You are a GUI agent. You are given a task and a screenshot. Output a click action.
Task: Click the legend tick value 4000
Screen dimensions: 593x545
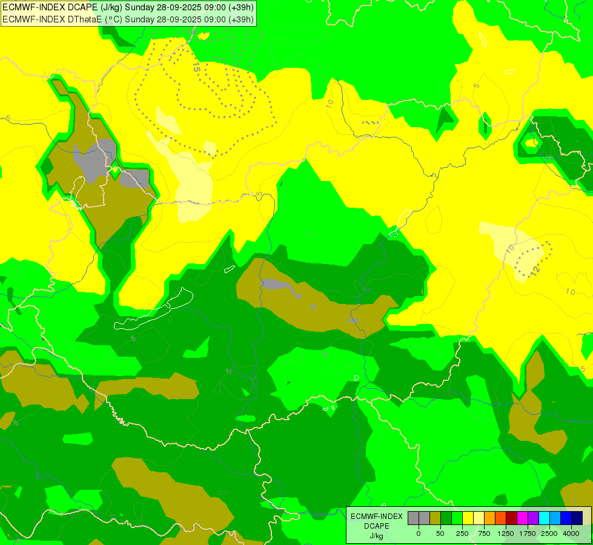tap(571, 533)
